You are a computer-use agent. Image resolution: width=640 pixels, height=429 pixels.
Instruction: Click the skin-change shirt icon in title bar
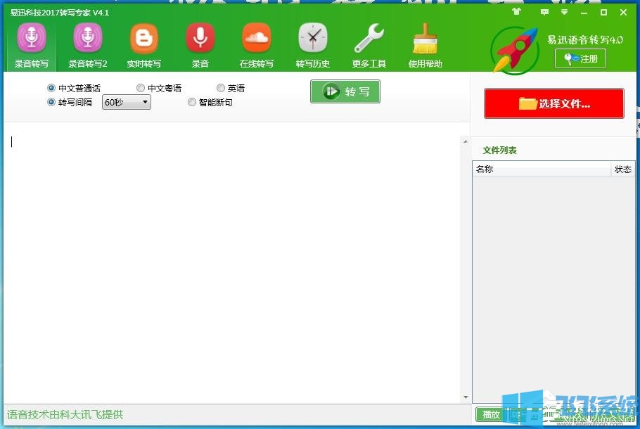[517, 12]
